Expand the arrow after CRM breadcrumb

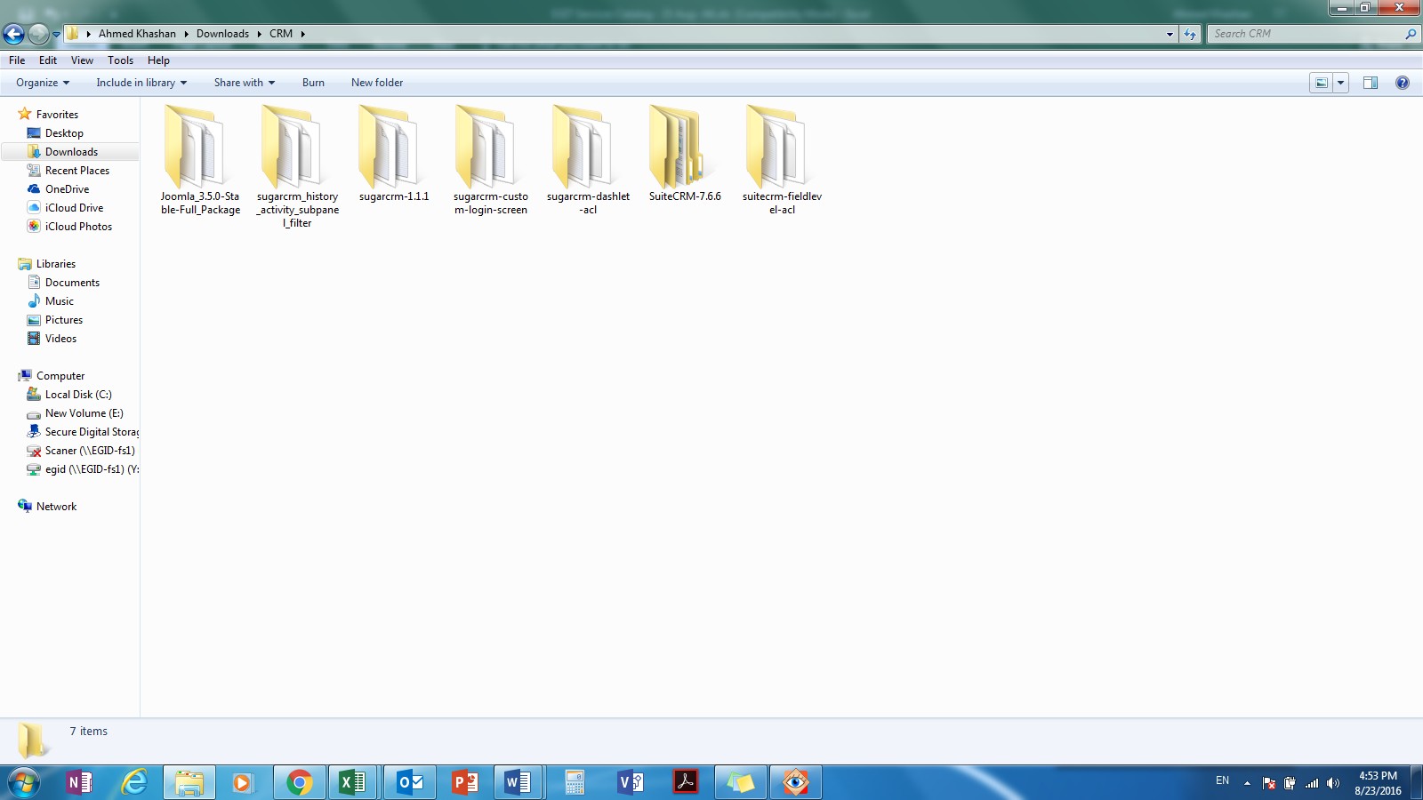click(303, 34)
